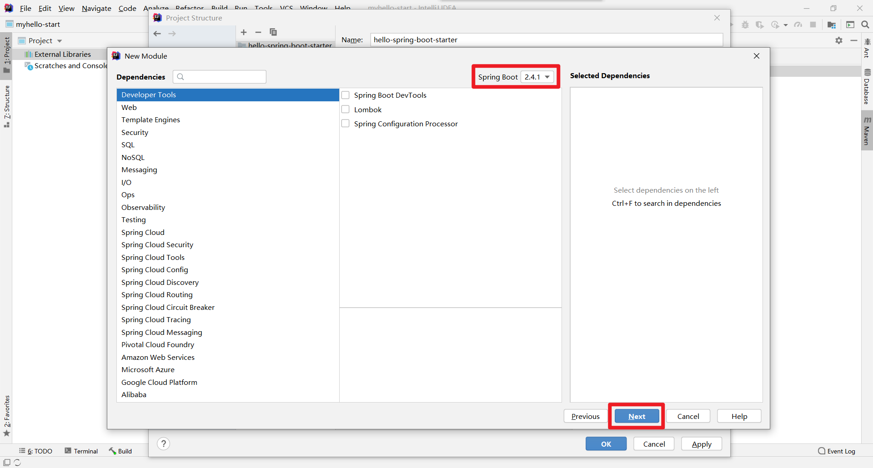Expand the Project view dropdown
The height and width of the screenshot is (468, 873).
[60, 41]
